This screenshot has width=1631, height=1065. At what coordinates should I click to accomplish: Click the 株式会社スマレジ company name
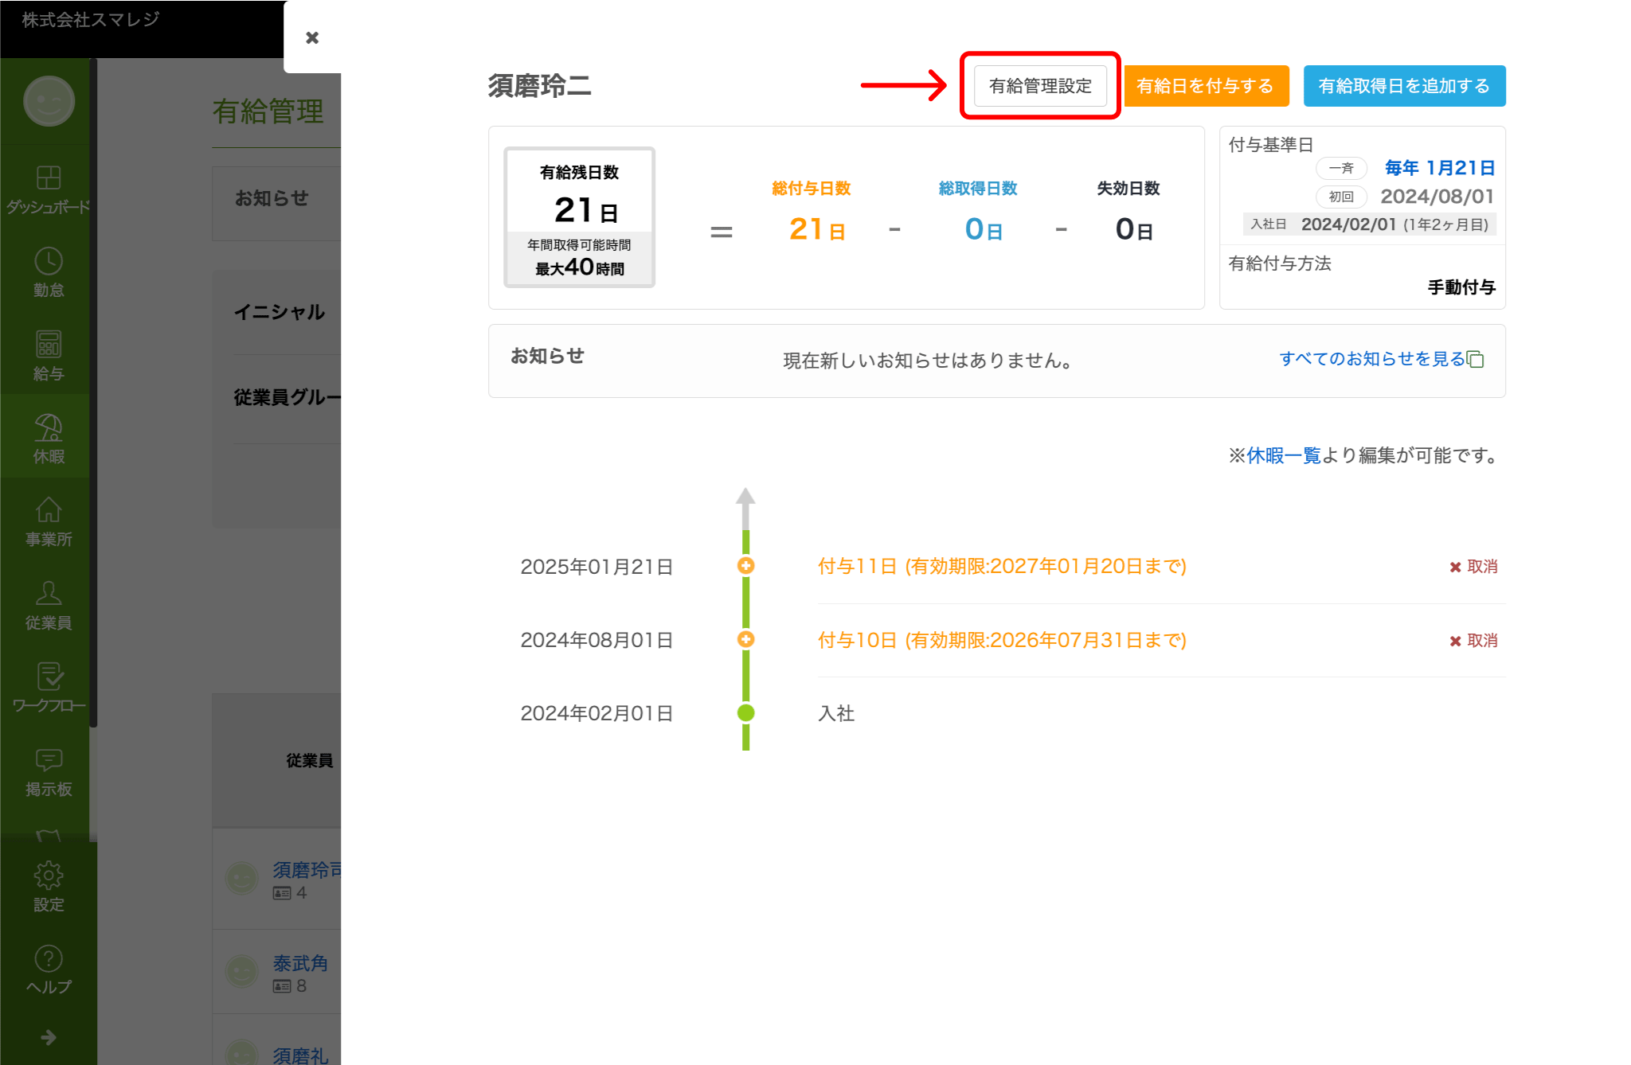point(91,19)
